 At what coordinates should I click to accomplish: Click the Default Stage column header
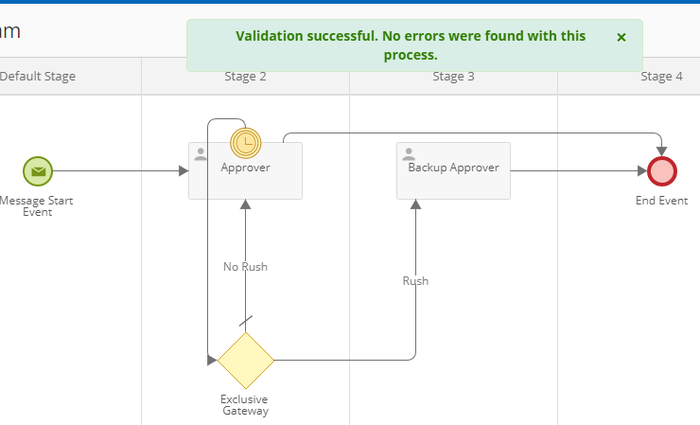coord(38,76)
